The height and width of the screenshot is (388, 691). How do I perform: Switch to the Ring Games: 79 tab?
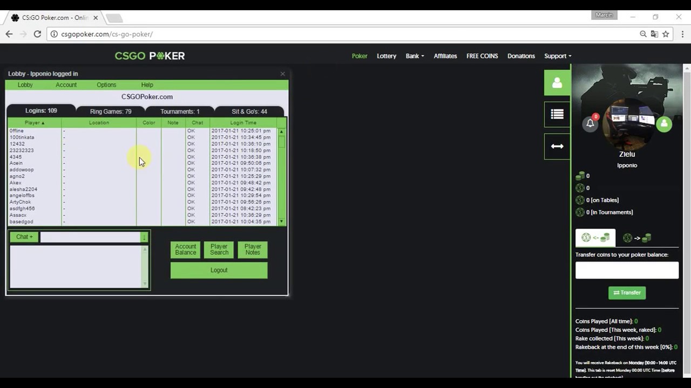(x=111, y=112)
